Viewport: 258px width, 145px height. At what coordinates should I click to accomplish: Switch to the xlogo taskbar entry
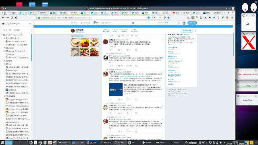pos(175,143)
